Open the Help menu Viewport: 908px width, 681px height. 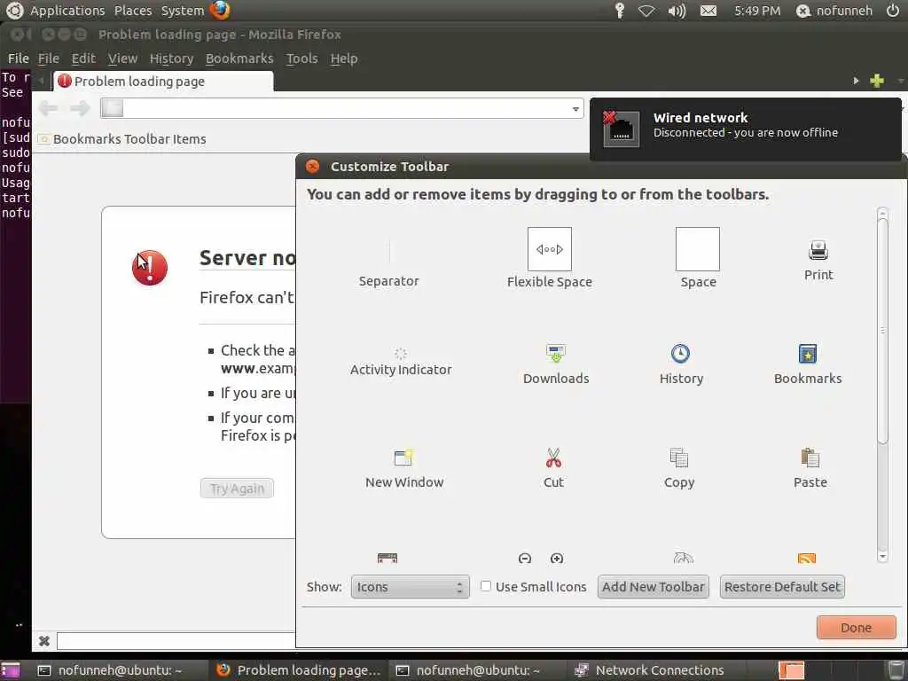coord(344,59)
